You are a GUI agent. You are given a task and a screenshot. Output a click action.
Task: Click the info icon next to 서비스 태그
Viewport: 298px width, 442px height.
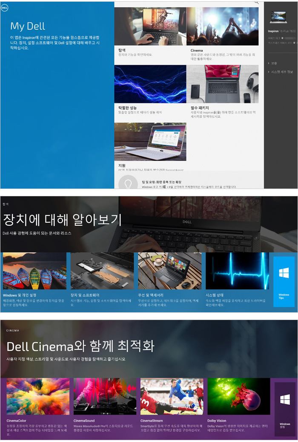[283, 38]
